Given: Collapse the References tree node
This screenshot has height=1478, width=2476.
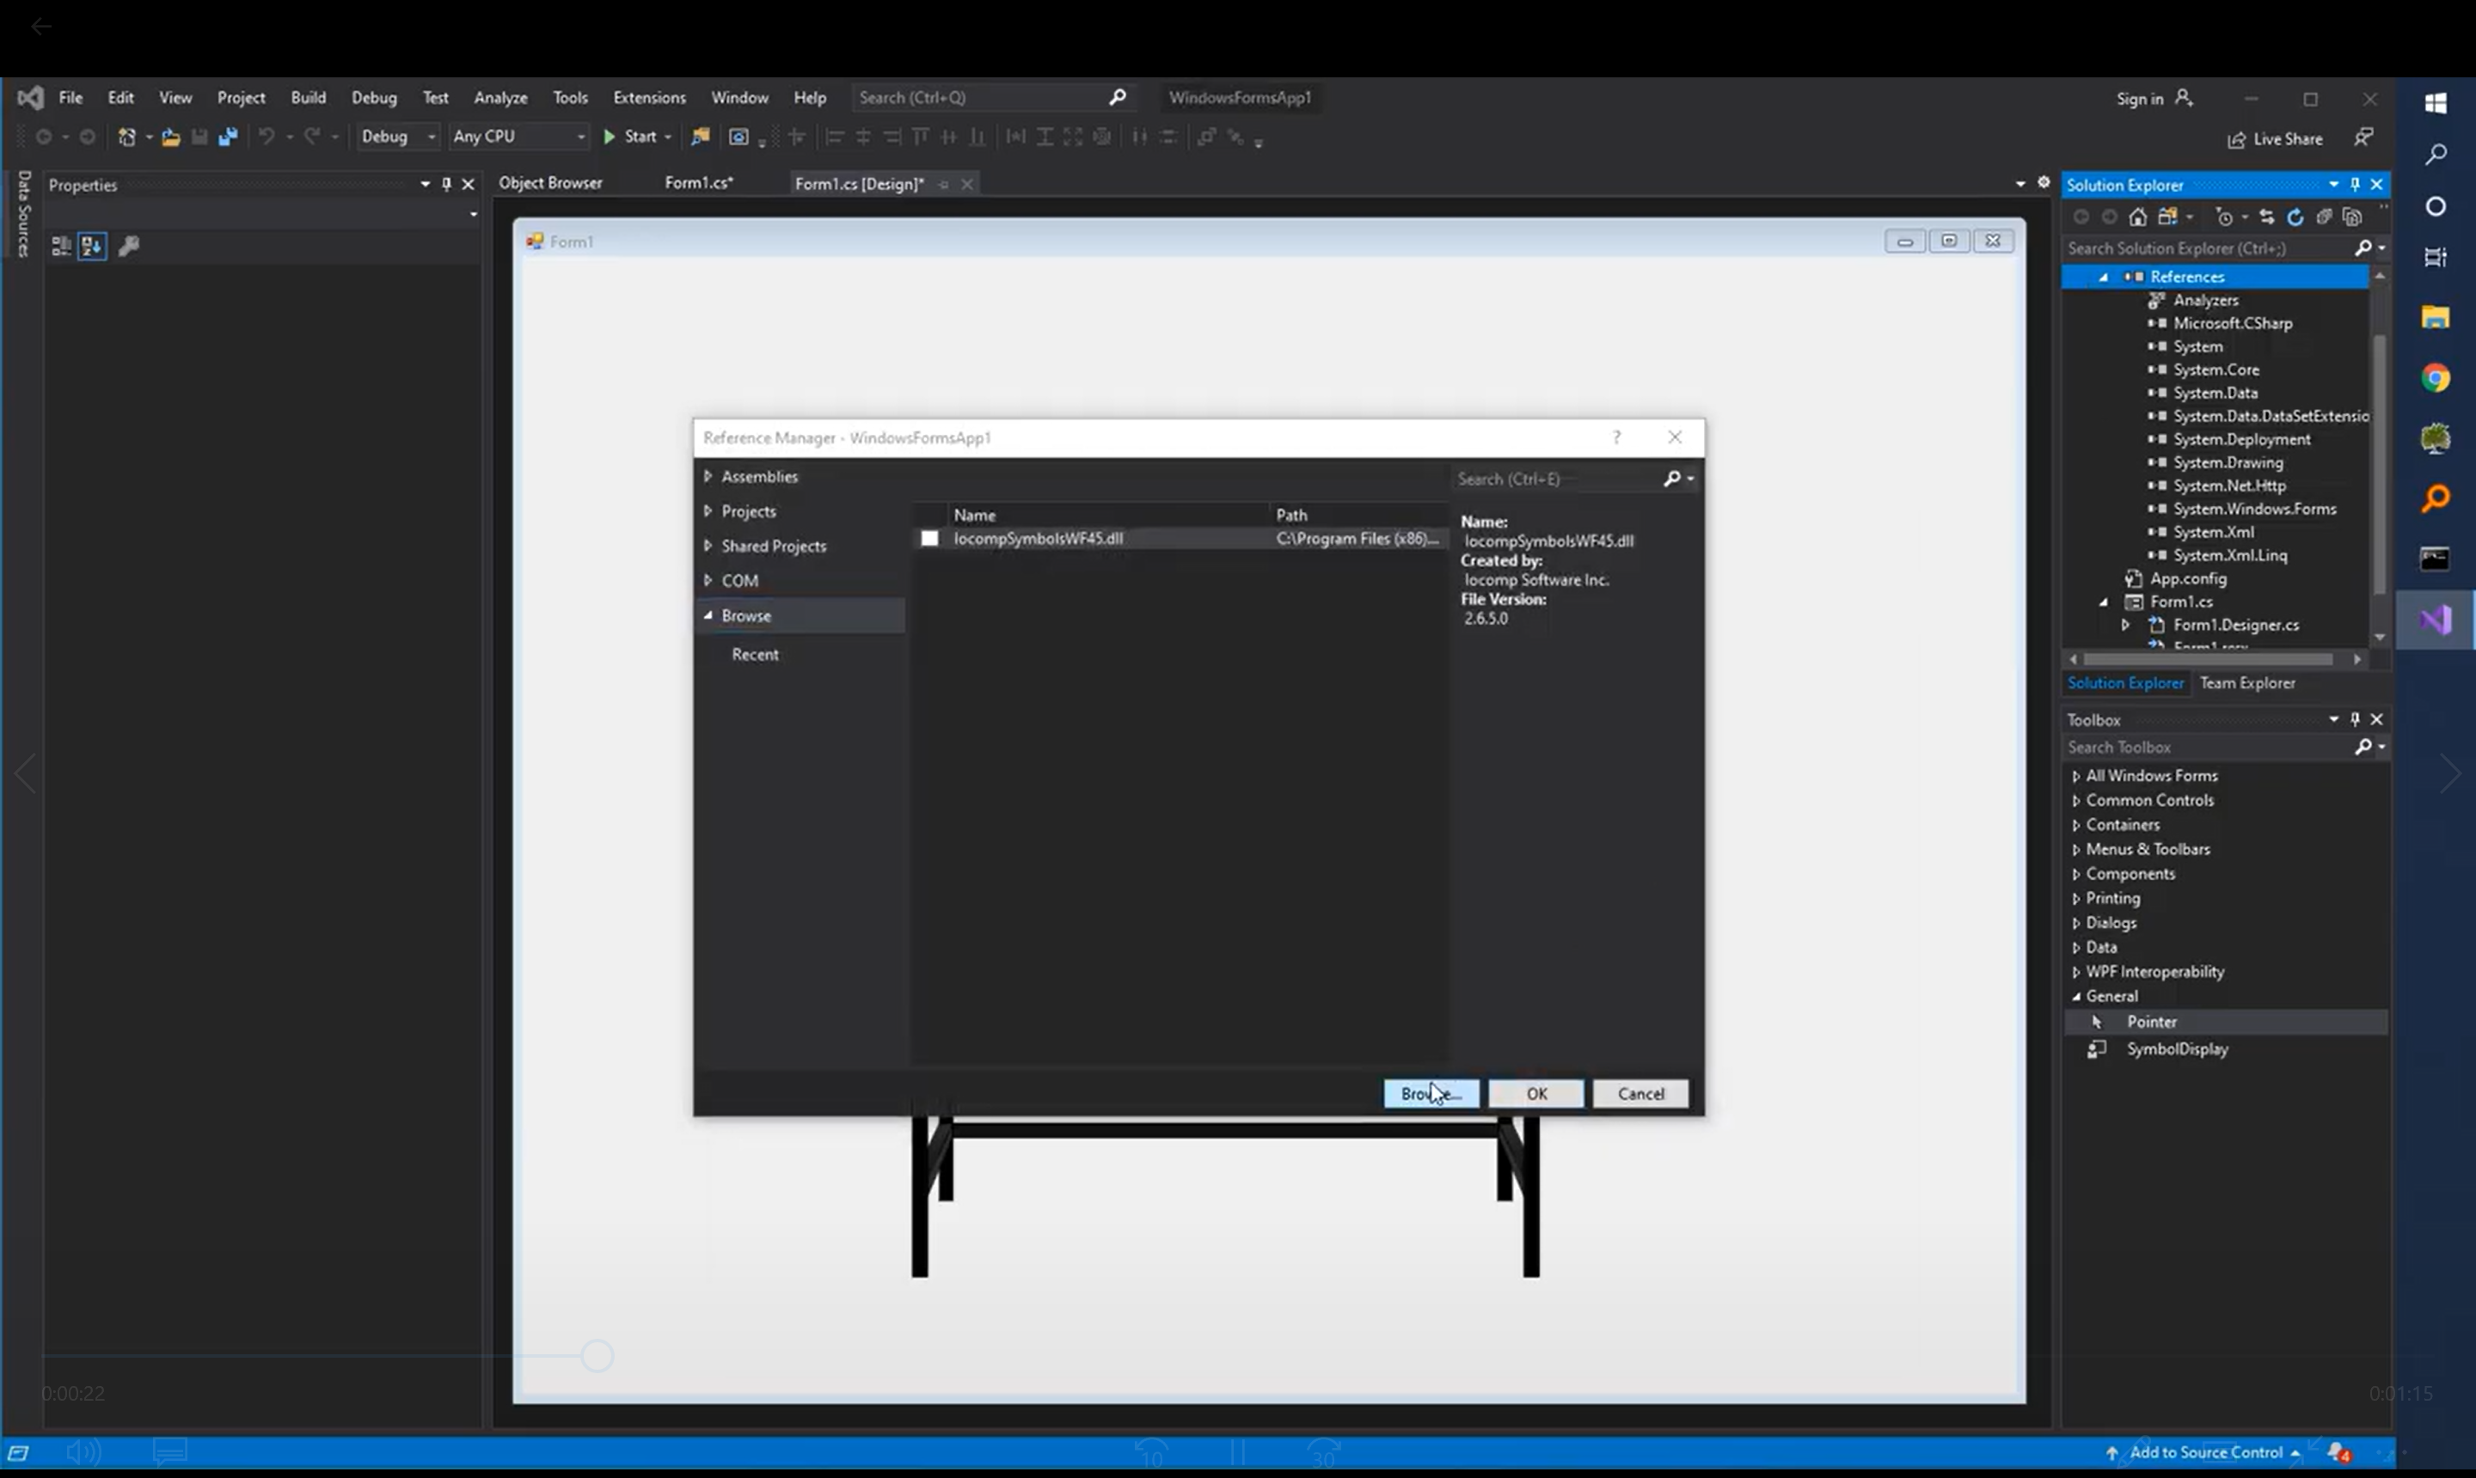Looking at the screenshot, I should [x=2104, y=277].
